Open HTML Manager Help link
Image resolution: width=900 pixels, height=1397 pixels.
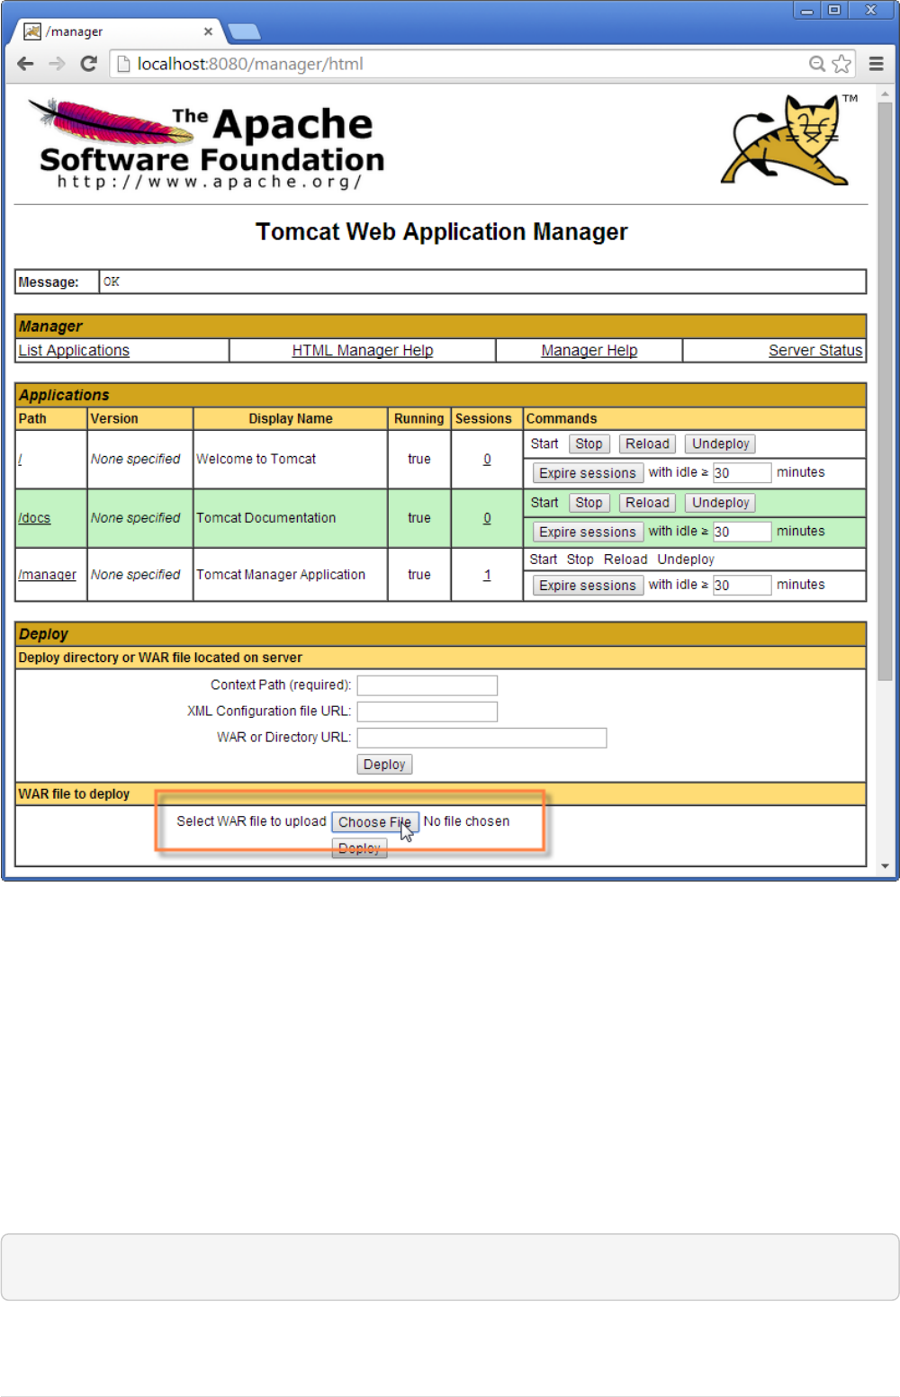363,350
